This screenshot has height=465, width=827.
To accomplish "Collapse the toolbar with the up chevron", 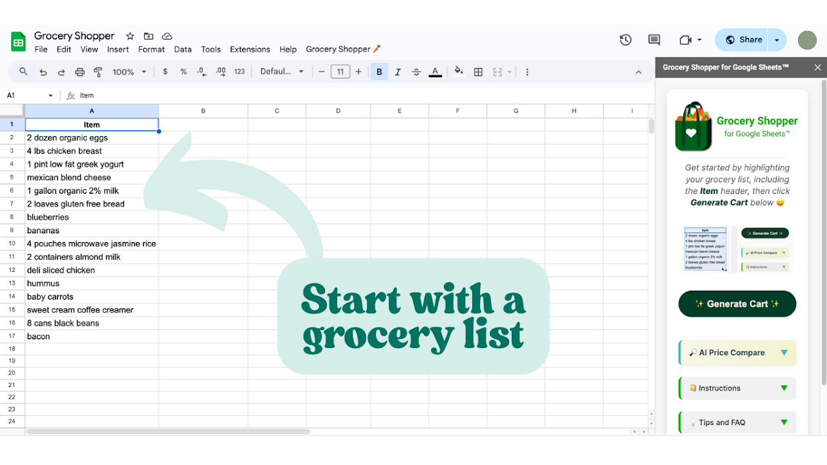I will (639, 72).
